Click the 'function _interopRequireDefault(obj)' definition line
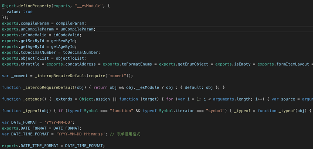Viewport: 313px width, 149px height. [x=113, y=87]
